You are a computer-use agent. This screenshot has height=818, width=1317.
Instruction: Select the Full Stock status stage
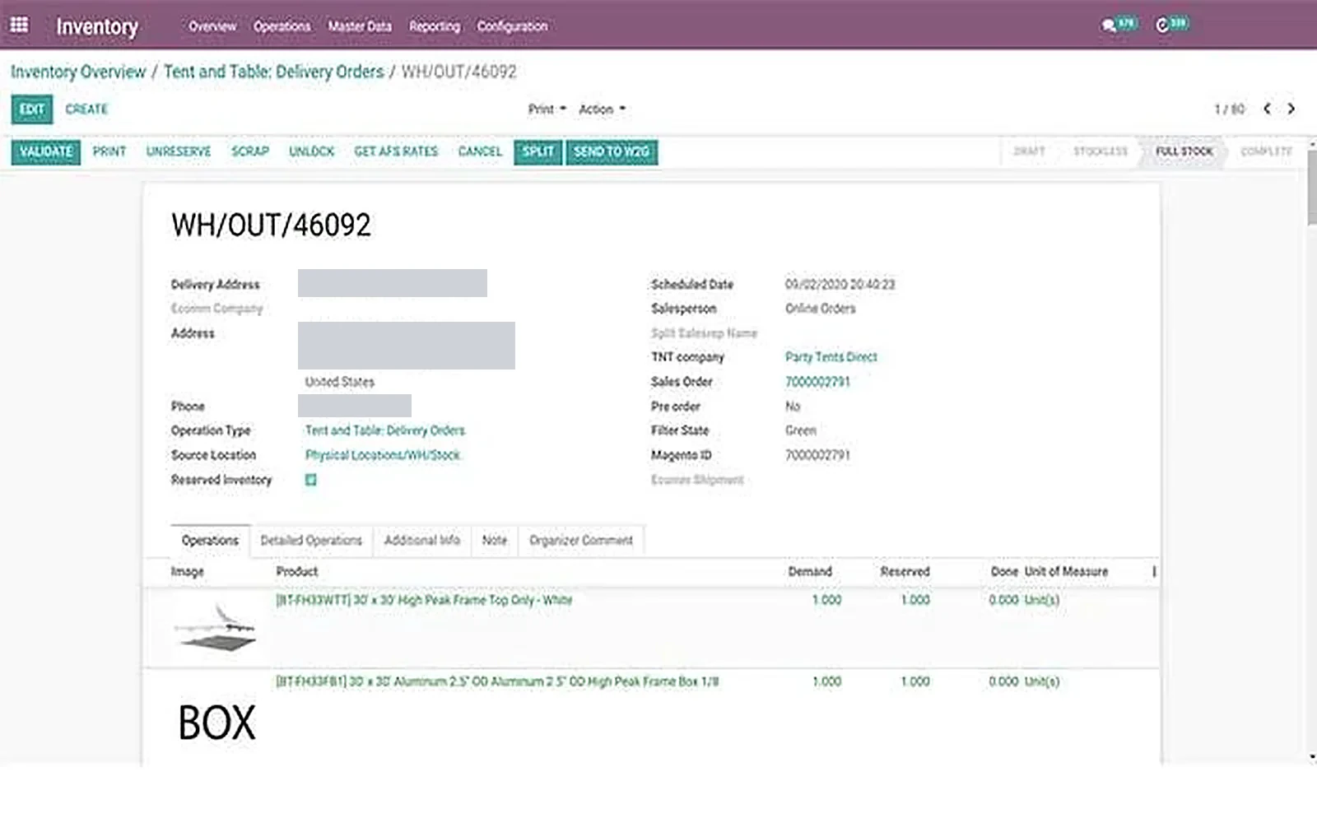[x=1184, y=151]
